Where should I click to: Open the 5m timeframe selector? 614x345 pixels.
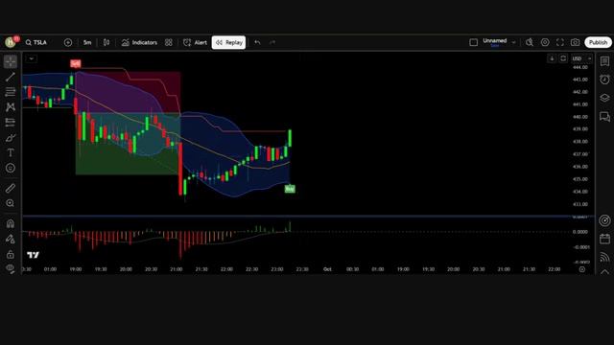87,42
